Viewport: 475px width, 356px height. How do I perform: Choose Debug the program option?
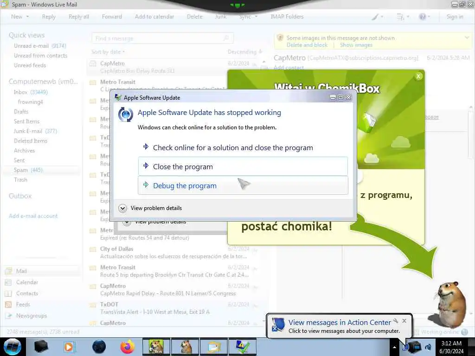[243, 185]
